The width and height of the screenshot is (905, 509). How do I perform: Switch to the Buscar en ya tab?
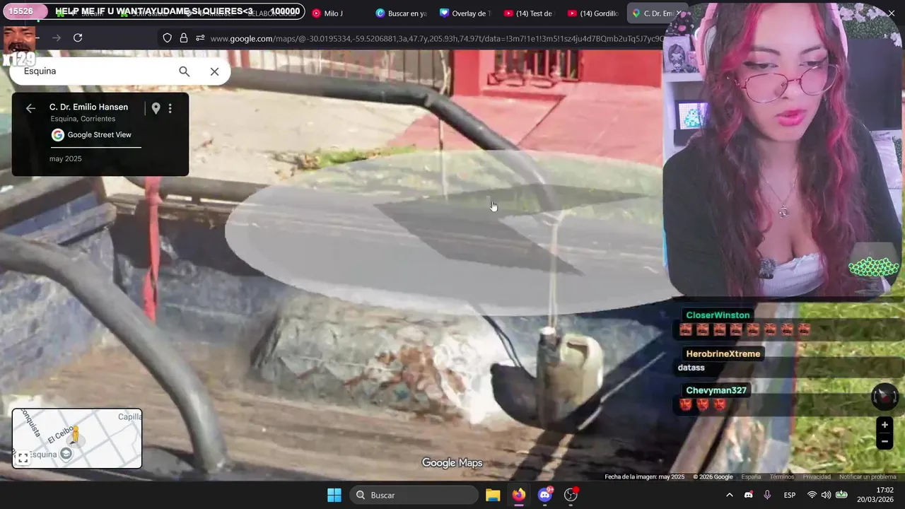coord(401,13)
